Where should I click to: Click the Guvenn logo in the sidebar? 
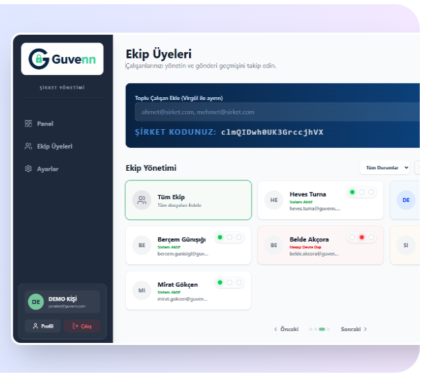coord(63,60)
